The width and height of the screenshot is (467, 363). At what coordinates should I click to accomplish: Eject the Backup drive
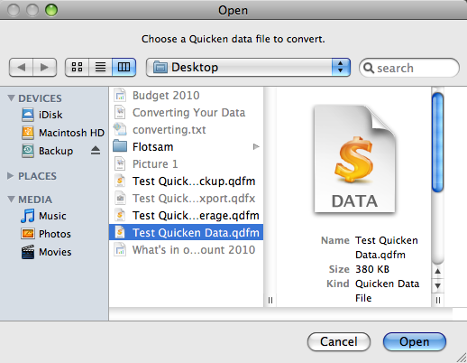pyautogui.click(x=96, y=150)
